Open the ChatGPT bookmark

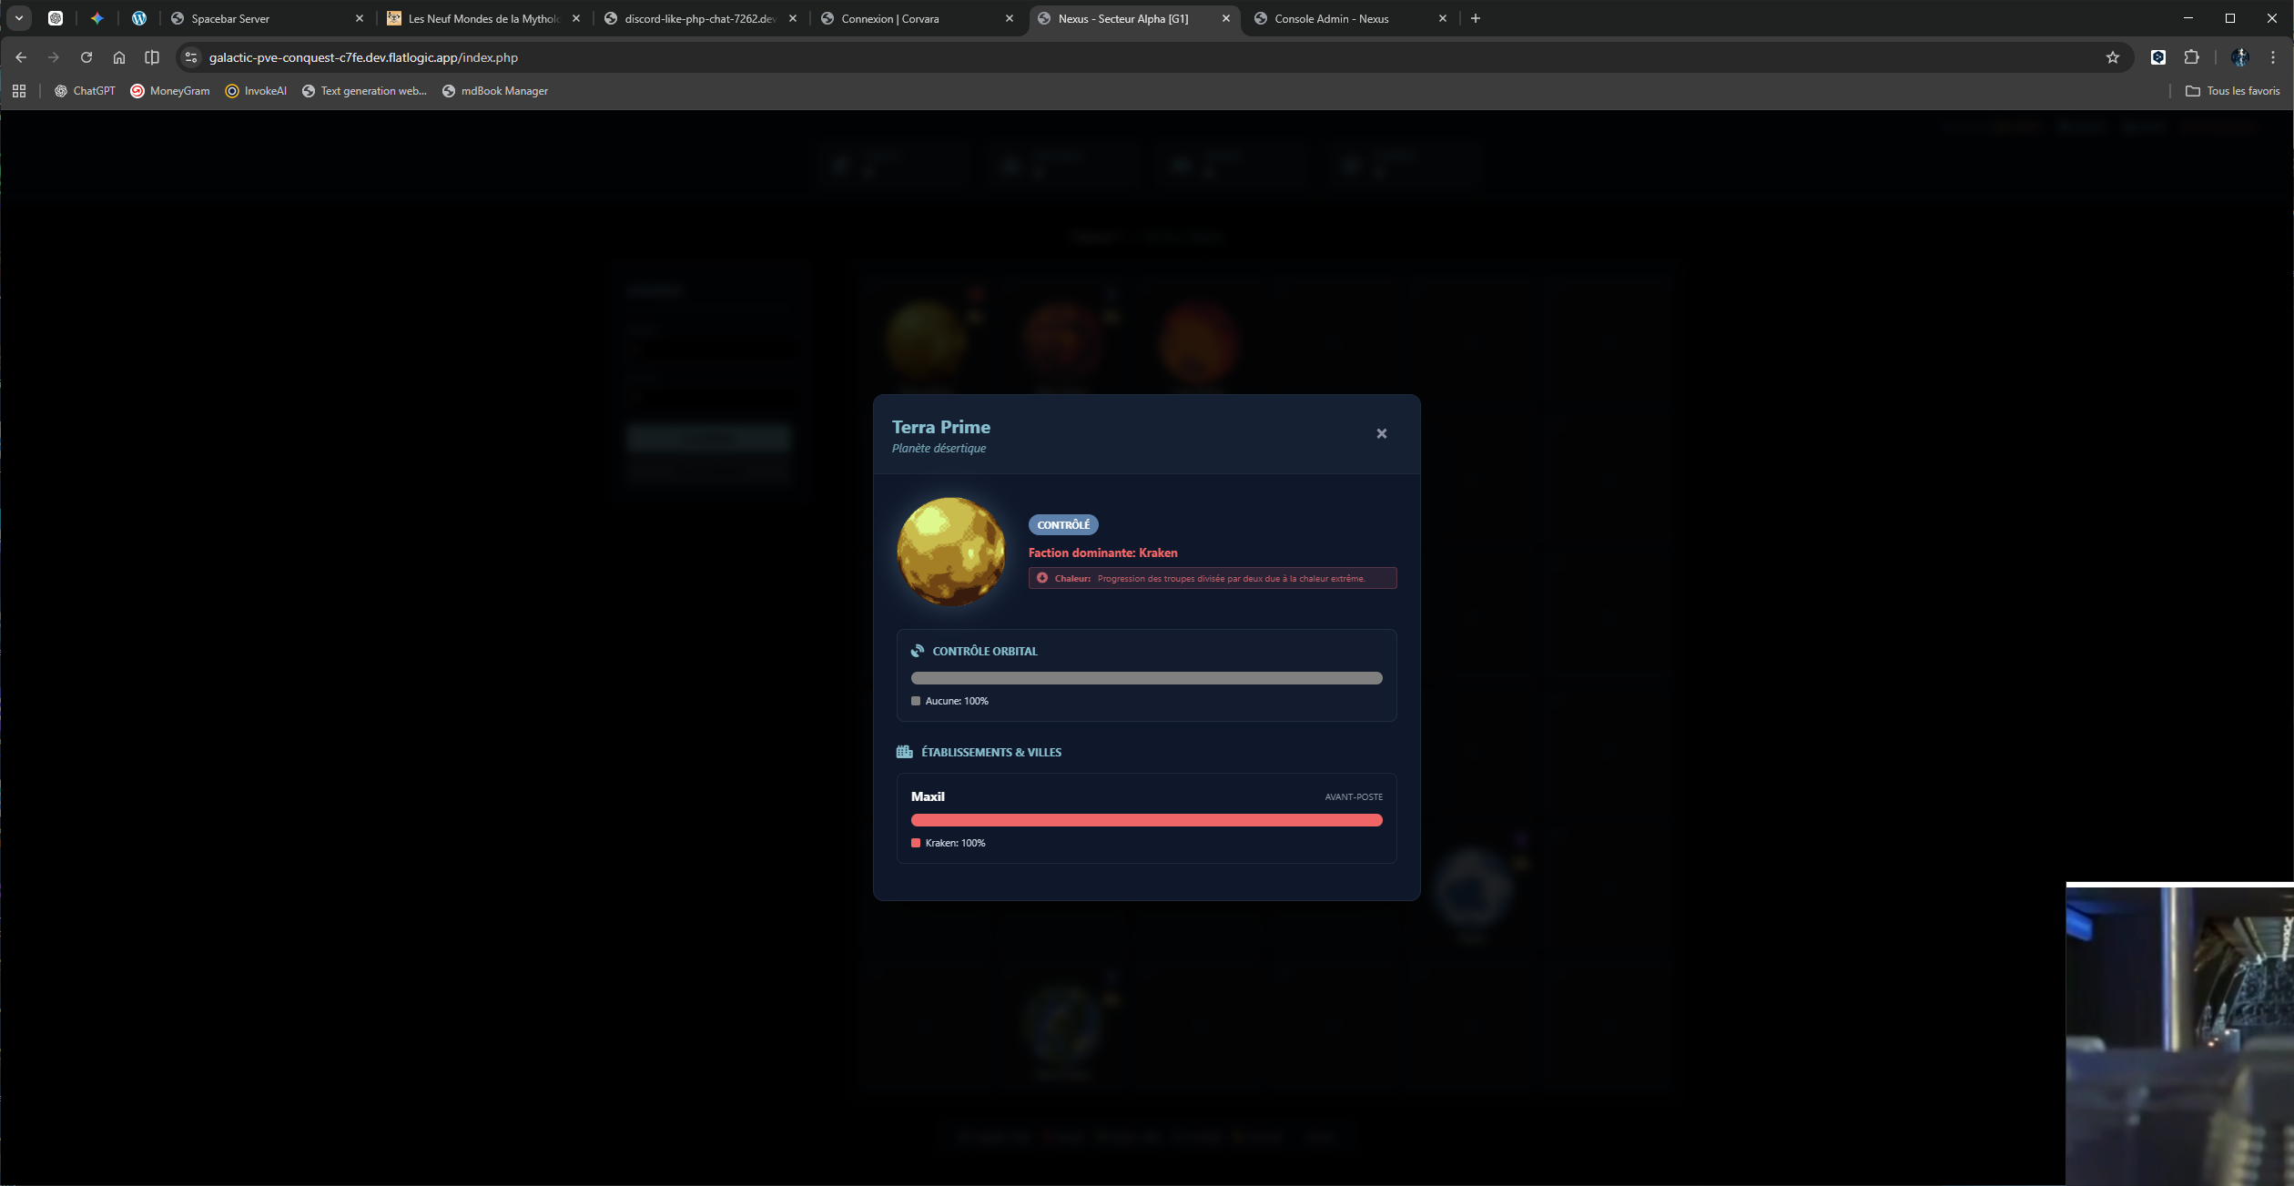pos(86,91)
